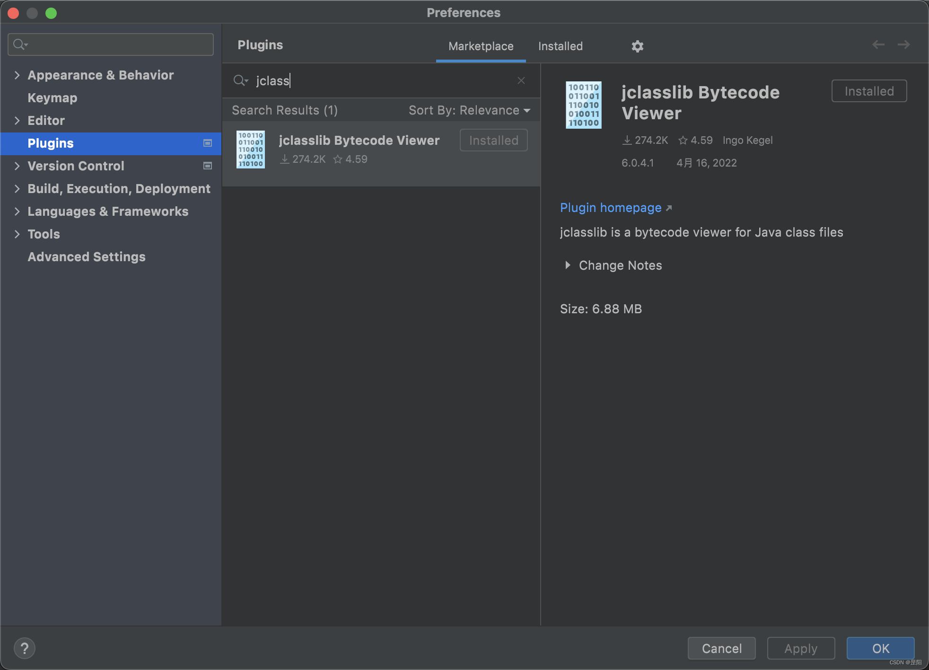Clear the jclass search query
This screenshot has height=670, width=929.
pos(521,80)
